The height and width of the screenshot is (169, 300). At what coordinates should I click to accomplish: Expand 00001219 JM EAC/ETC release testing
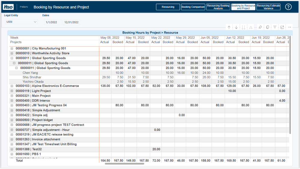pos(12,135)
